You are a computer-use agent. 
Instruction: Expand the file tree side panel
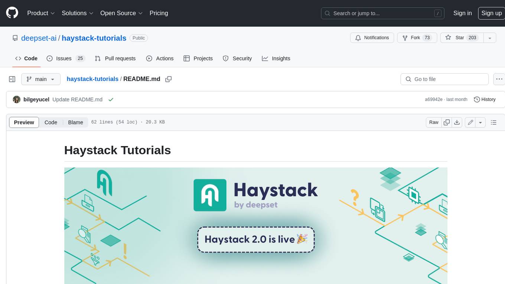(x=12, y=79)
